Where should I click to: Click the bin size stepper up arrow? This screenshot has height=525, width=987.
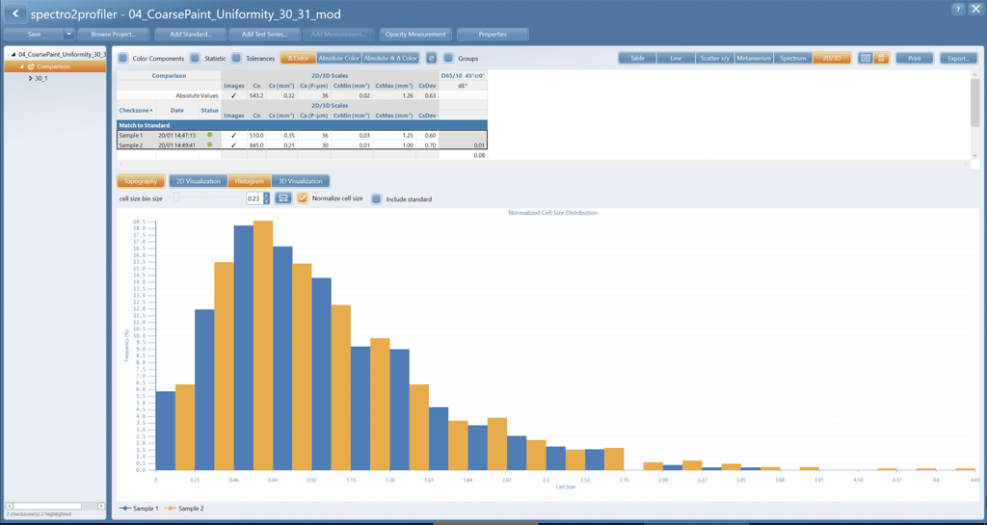(266, 195)
